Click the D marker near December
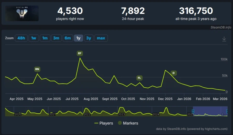 point(173,73)
